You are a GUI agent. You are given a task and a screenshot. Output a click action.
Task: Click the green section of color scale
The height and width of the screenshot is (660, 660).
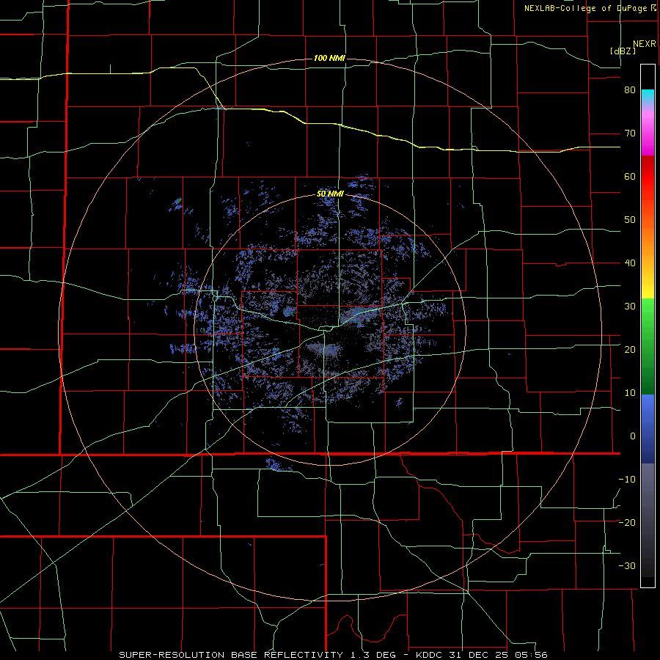click(648, 346)
